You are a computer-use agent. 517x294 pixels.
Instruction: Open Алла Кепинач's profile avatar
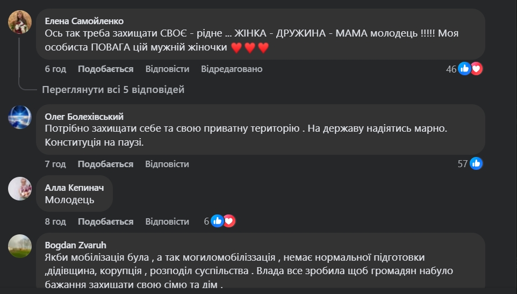click(20, 189)
